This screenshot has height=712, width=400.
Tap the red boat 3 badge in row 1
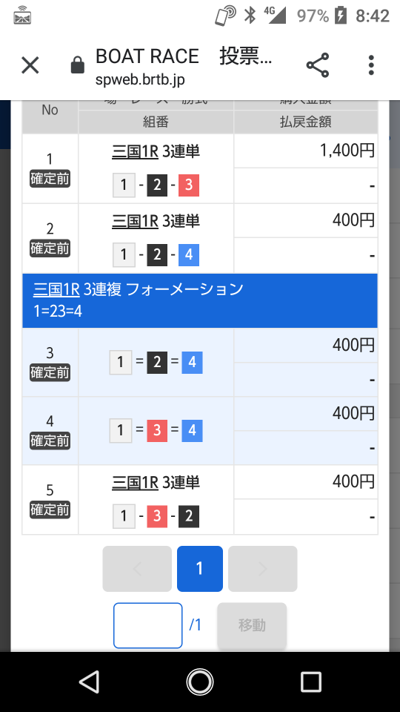tap(189, 185)
